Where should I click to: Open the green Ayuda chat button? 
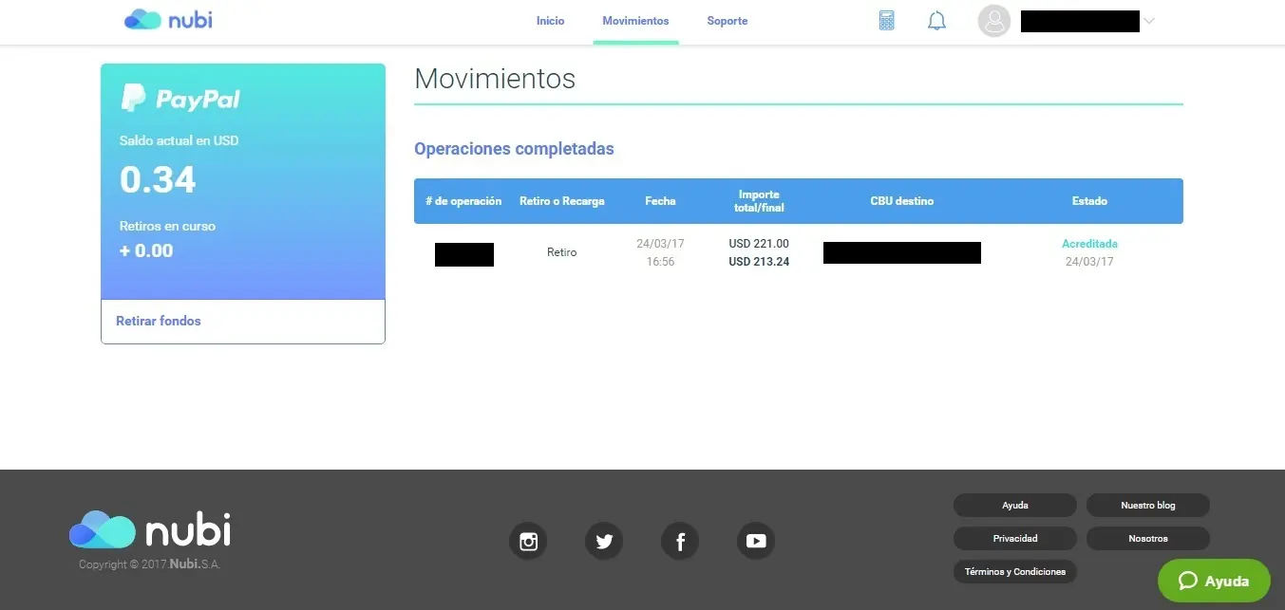pyautogui.click(x=1214, y=581)
